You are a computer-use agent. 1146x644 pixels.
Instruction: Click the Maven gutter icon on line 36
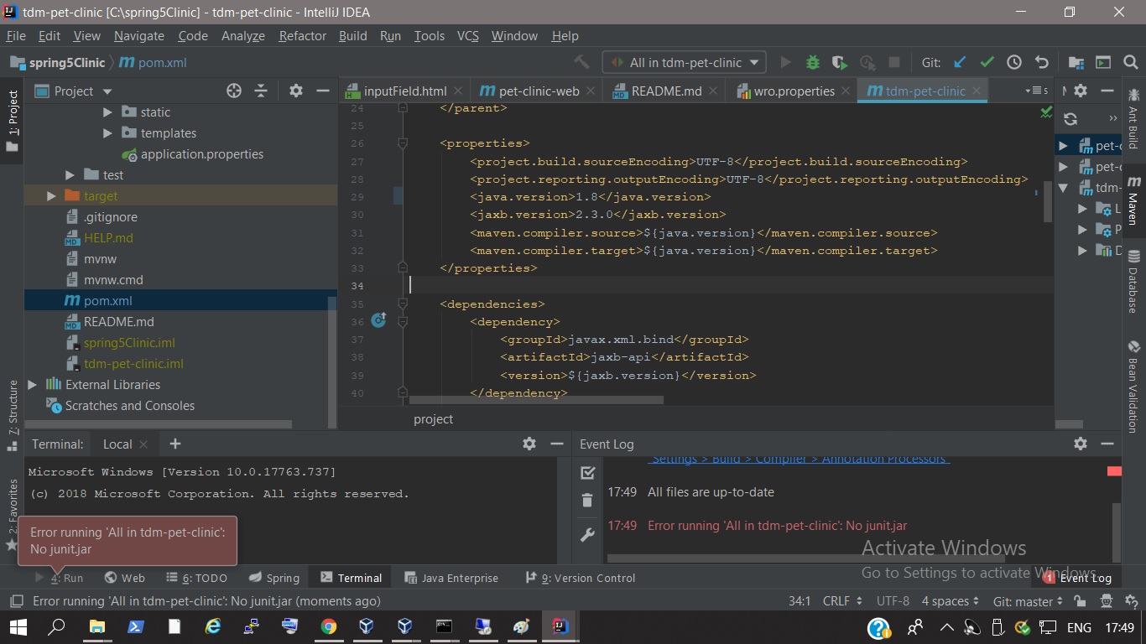(378, 319)
